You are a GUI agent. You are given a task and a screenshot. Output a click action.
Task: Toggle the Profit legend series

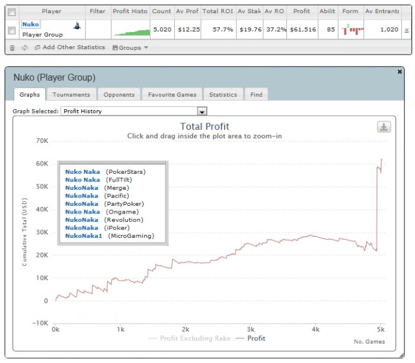[250, 338]
